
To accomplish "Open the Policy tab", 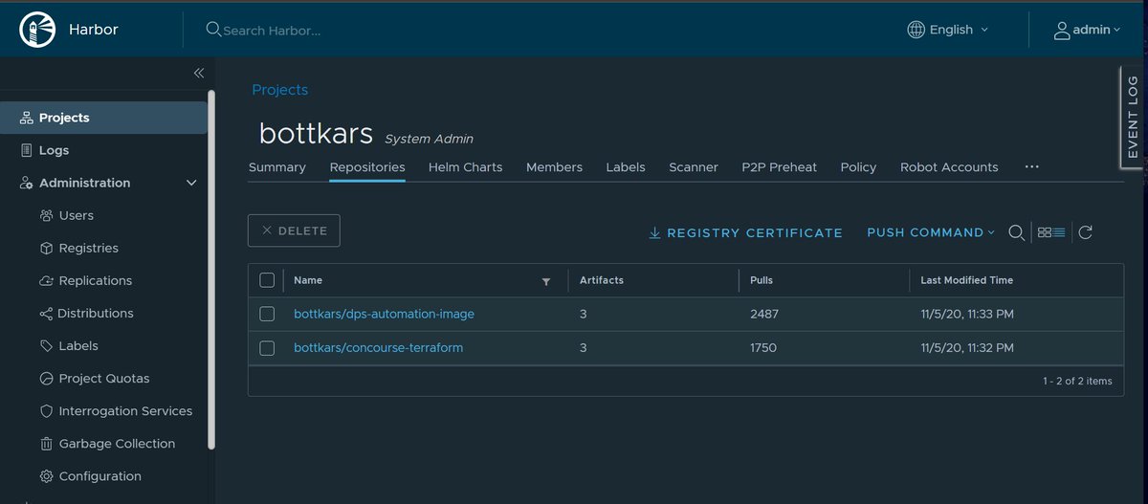I will [x=858, y=166].
